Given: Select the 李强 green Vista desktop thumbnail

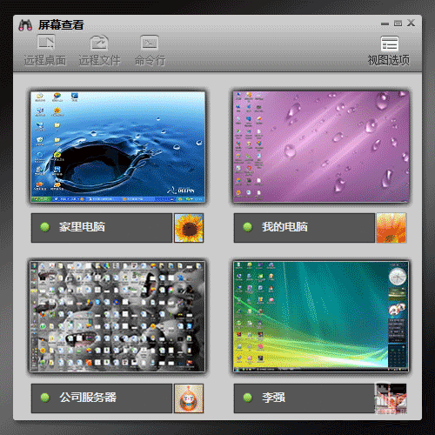Looking at the screenshot, I should [x=321, y=317].
